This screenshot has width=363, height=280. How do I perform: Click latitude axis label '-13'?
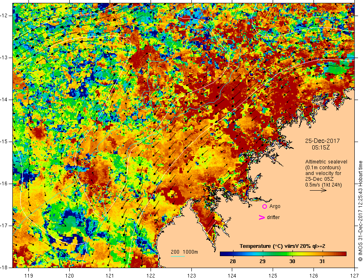(x=4, y=58)
